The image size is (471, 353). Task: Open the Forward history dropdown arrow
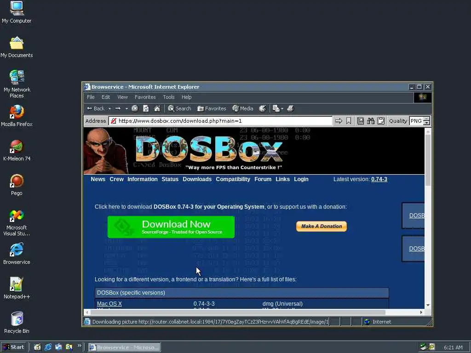click(126, 108)
